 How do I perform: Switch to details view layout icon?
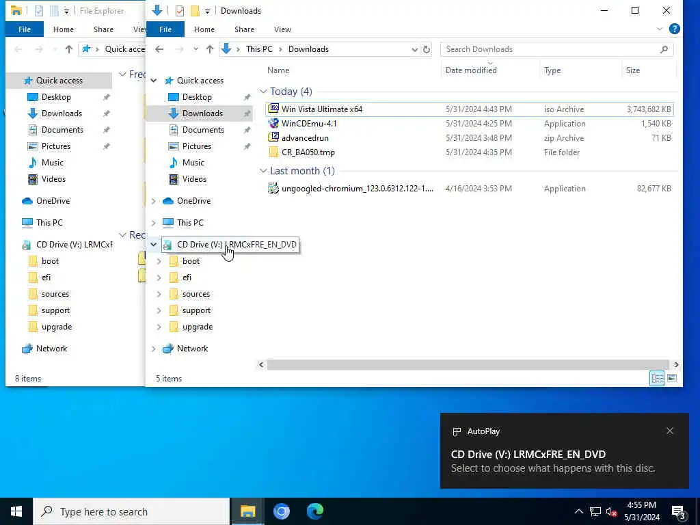coord(657,378)
